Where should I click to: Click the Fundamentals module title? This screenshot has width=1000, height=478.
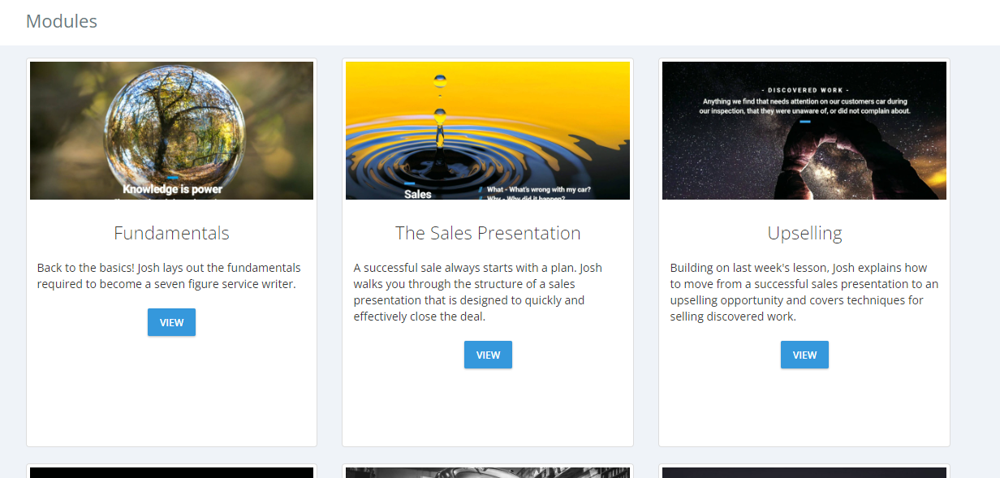pos(171,234)
